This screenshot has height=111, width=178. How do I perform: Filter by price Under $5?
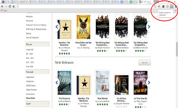click(x=30, y=50)
